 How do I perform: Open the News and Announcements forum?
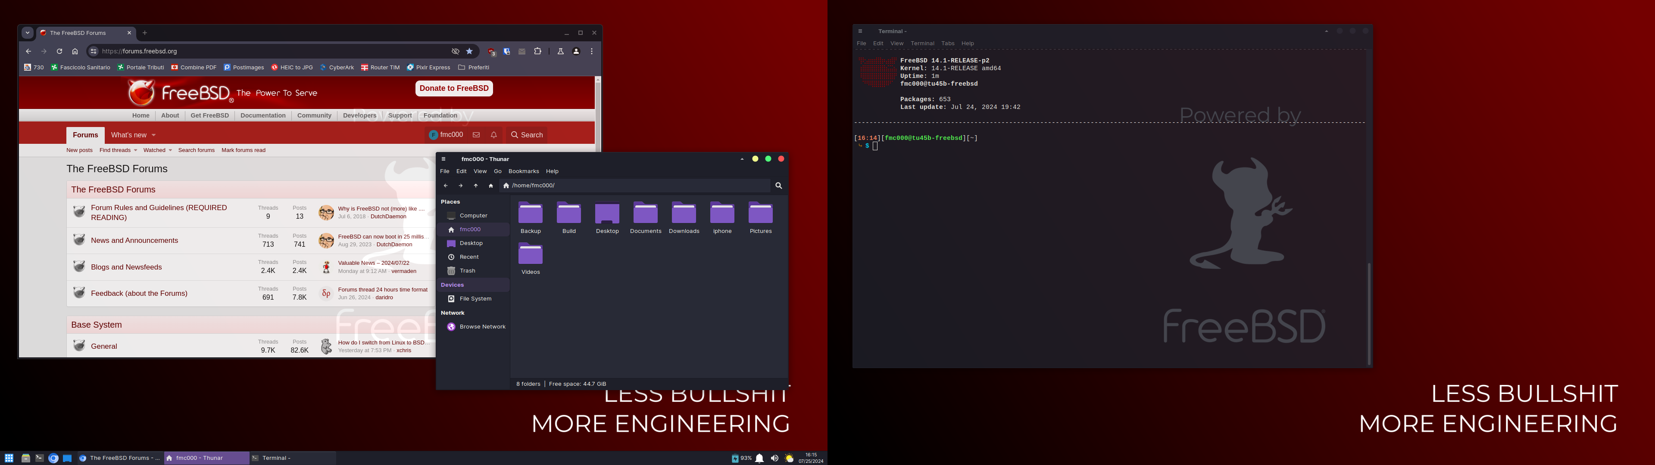click(134, 240)
